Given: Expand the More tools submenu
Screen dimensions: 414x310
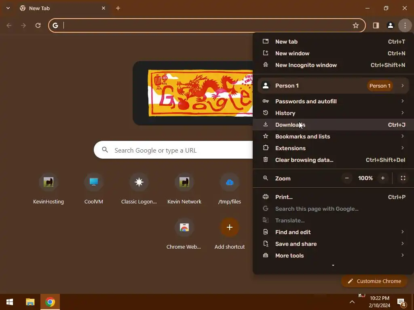Looking at the screenshot, I should (333, 256).
